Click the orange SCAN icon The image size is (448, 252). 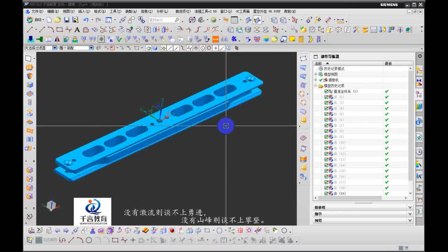216,39
